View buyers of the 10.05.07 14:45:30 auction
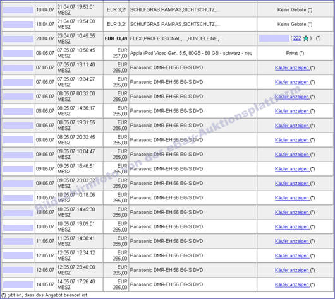 (x=292, y=213)
